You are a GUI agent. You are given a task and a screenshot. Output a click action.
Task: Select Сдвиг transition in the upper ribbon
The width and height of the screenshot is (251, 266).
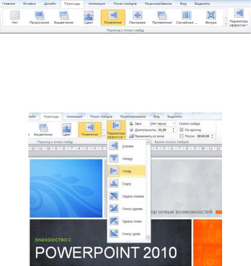(x=88, y=18)
